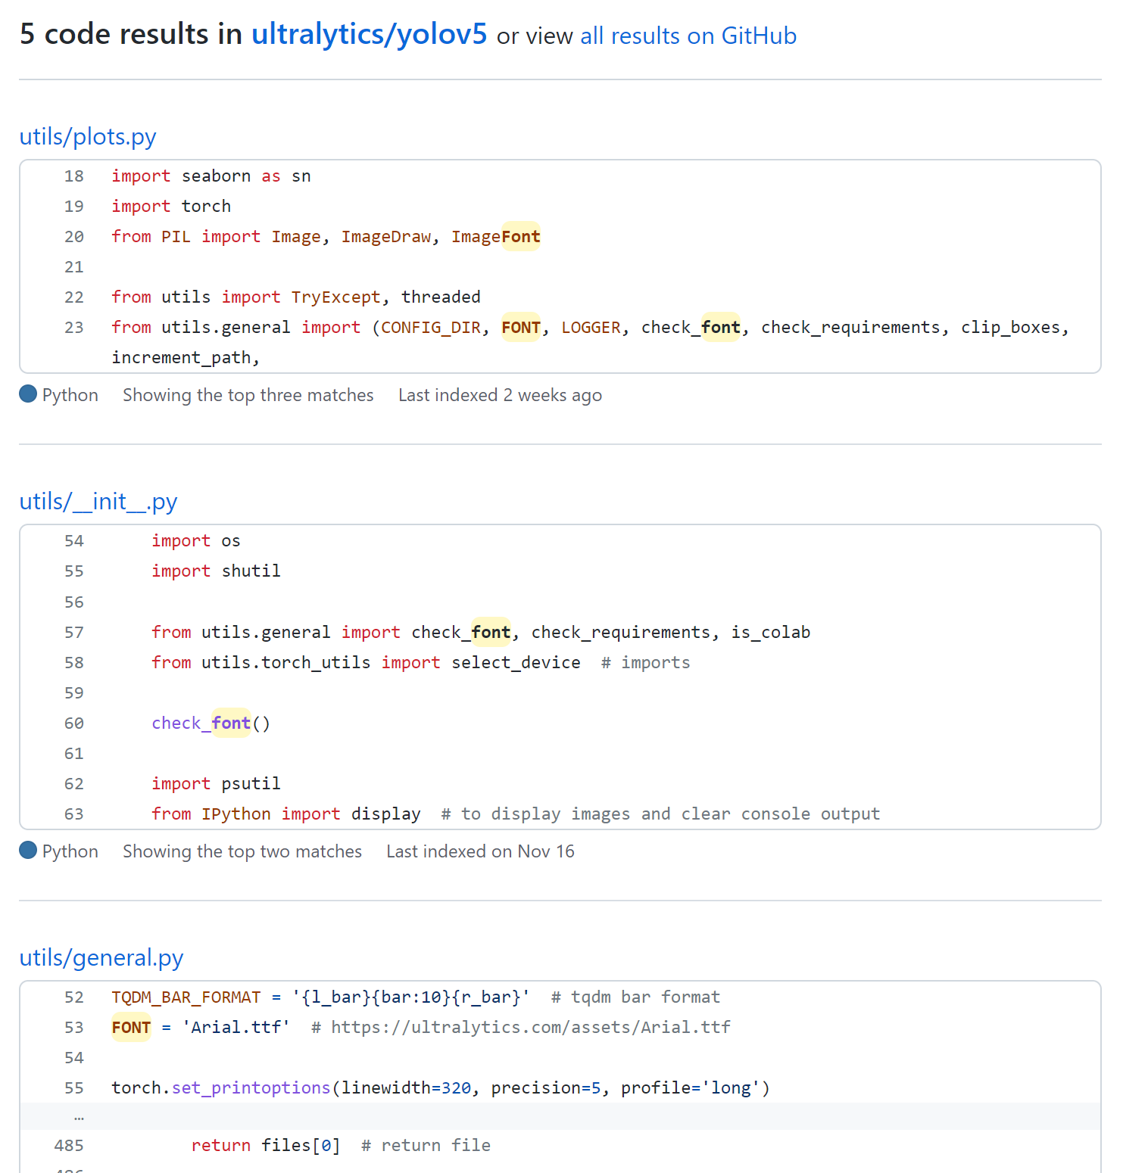Select line number 18 in plots.py
The width and height of the screenshot is (1148, 1173).
click(x=73, y=176)
